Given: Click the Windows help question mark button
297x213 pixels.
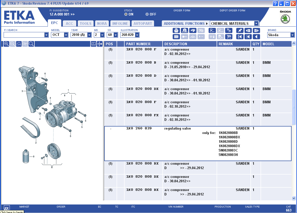Looking at the screenshot, I should point(275,3).
